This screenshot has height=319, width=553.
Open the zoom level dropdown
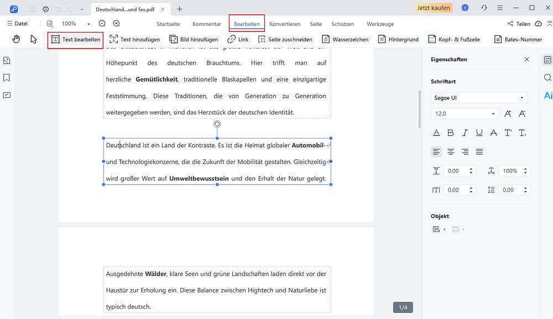tap(88, 24)
